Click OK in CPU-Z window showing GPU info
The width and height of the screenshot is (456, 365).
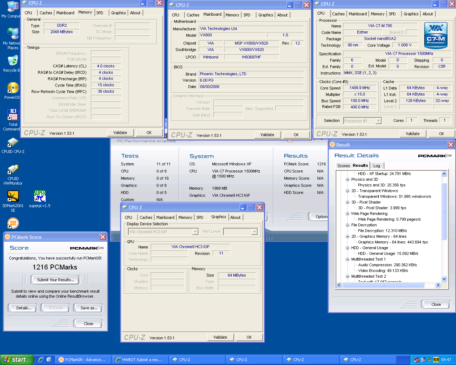(249, 337)
